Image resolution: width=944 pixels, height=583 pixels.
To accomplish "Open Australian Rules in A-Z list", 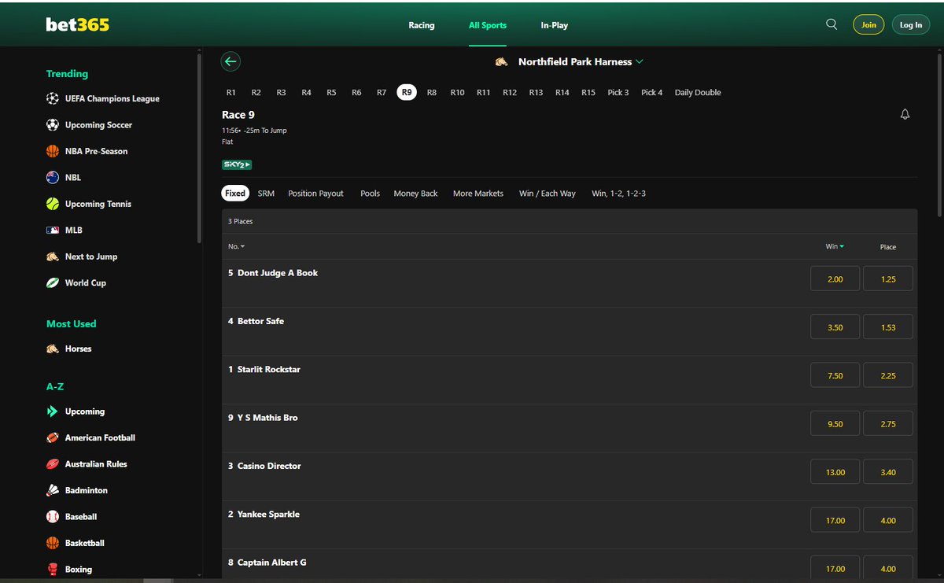I will 96,464.
